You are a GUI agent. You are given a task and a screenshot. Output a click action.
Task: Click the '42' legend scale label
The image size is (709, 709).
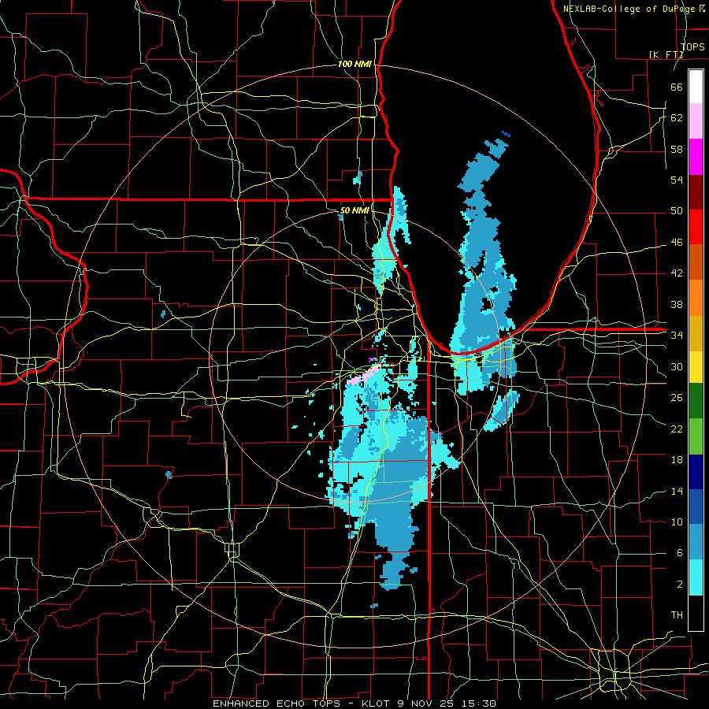point(677,273)
